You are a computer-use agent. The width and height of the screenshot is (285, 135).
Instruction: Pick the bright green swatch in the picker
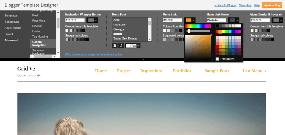pyautogui.click(x=227, y=32)
